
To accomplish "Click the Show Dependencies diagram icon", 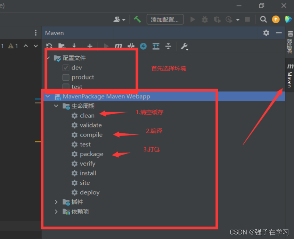I will tap(156, 46).
